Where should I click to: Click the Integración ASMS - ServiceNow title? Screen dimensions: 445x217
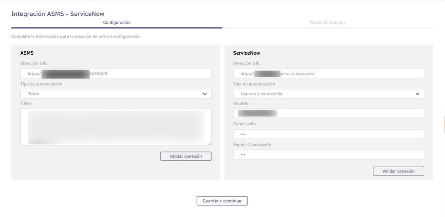tap(58, 14)
